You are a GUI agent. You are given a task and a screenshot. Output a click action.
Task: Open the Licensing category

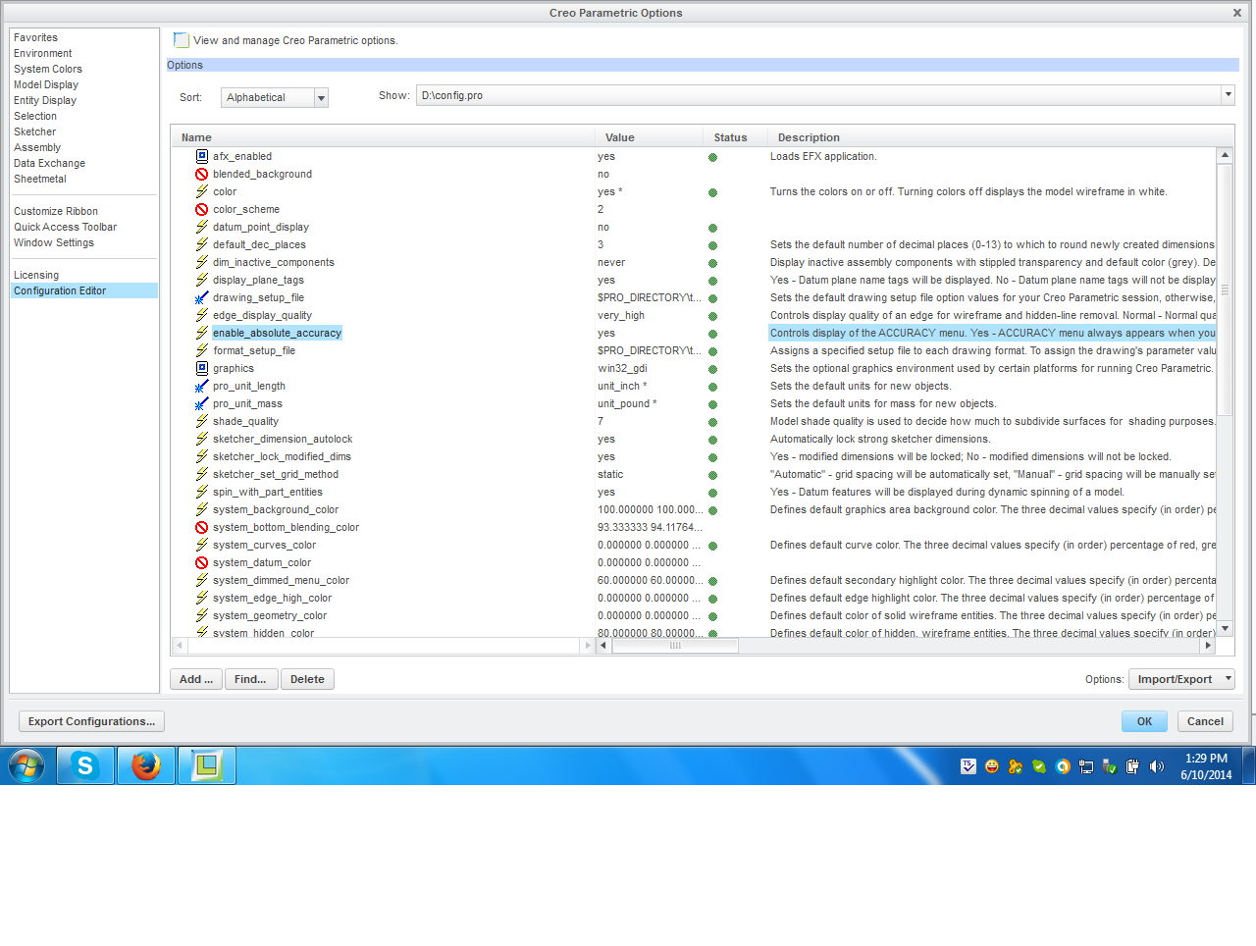point(36,275)
